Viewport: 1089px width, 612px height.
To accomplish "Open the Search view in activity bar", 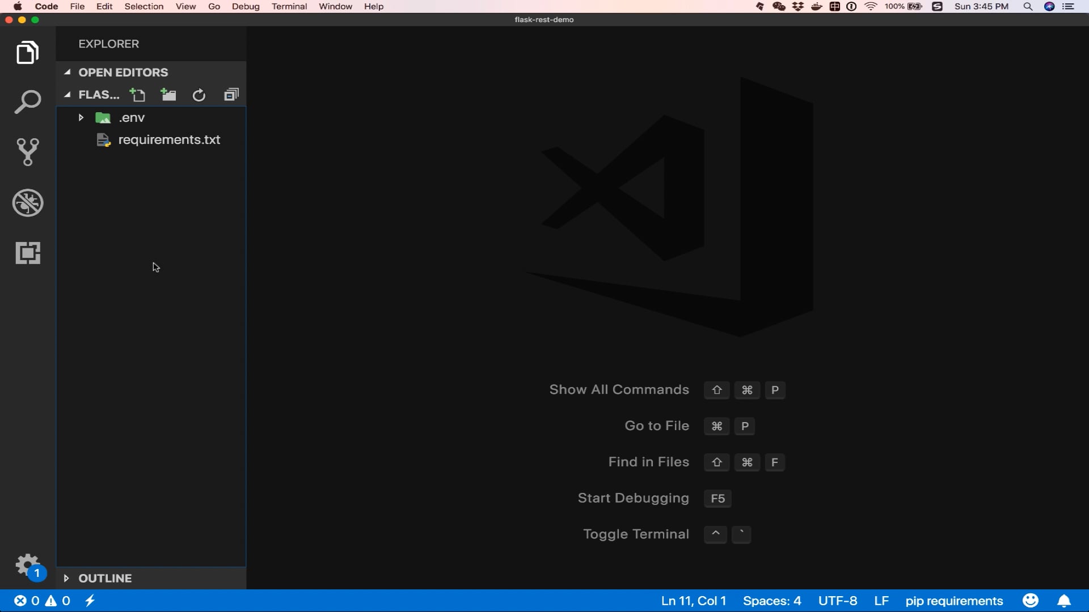I will (27, 103).
